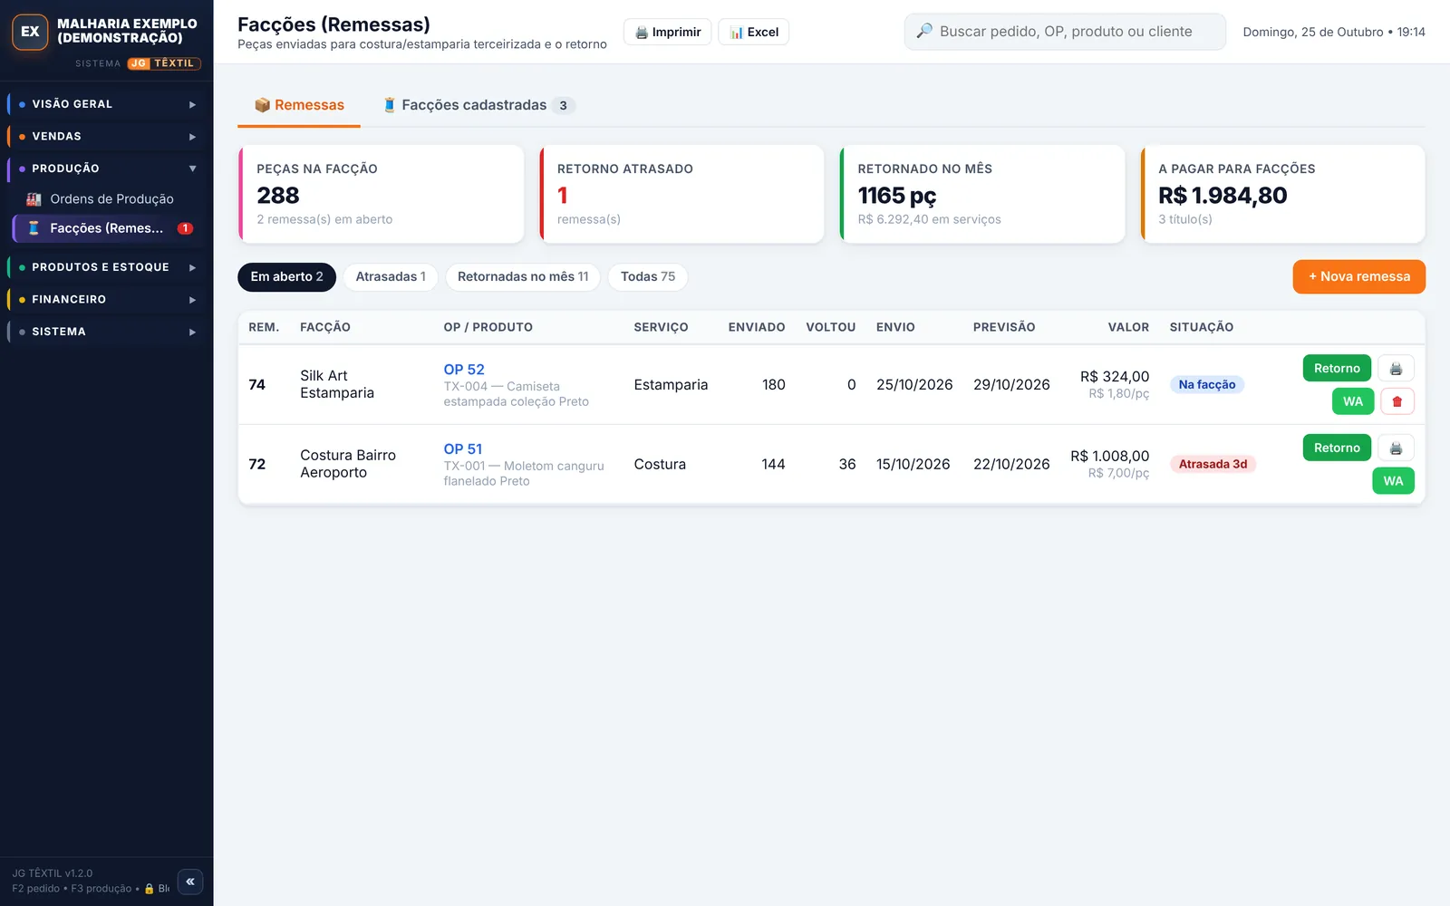Image resolution: width=1450 pixels, height=906 pixels.
Task: Register Retorno for remessa 74
Action: coord(1337,369)
